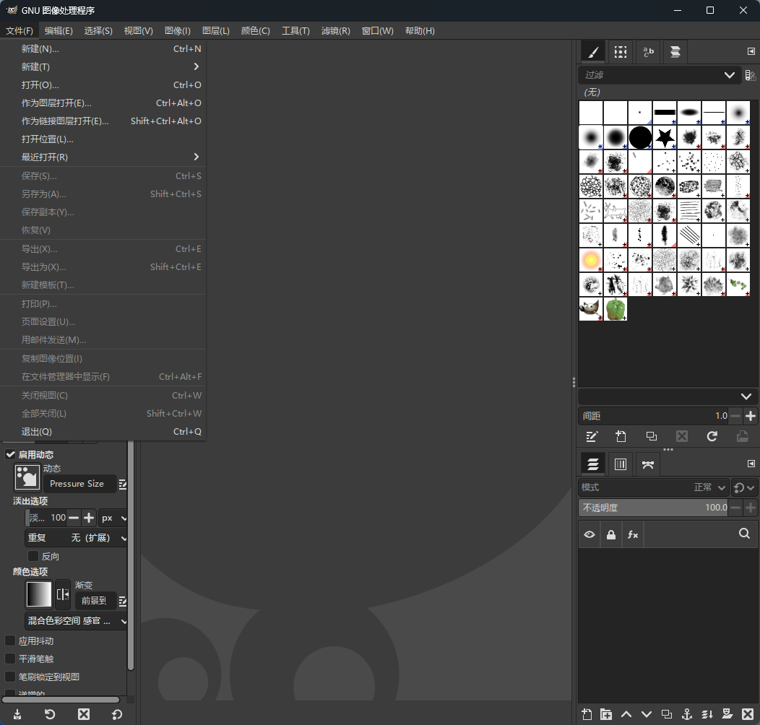
Task: Open the blend mode group switch dropdown
Action: (744, 487)
